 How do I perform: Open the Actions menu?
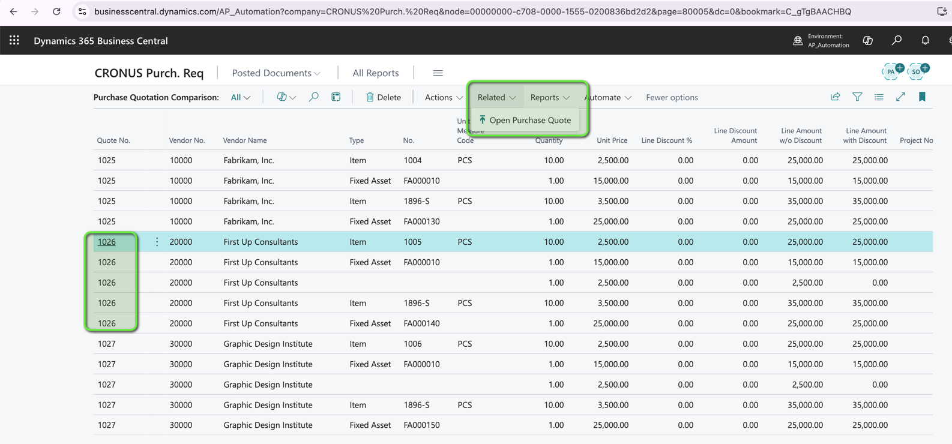click(444, 97)
